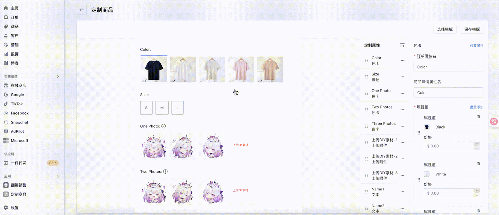Screen dimensions: 499x215
Task: Grab the drag handle of Three Photos row
Action: pos(366,126)
